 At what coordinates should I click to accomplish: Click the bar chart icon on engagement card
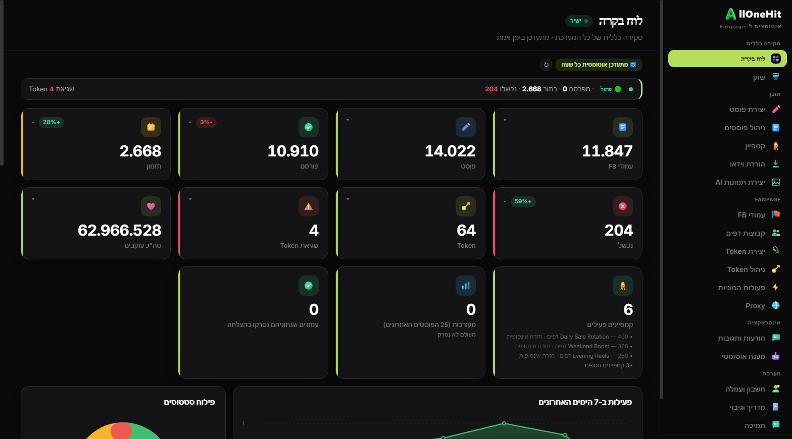[x=465, y=286]
